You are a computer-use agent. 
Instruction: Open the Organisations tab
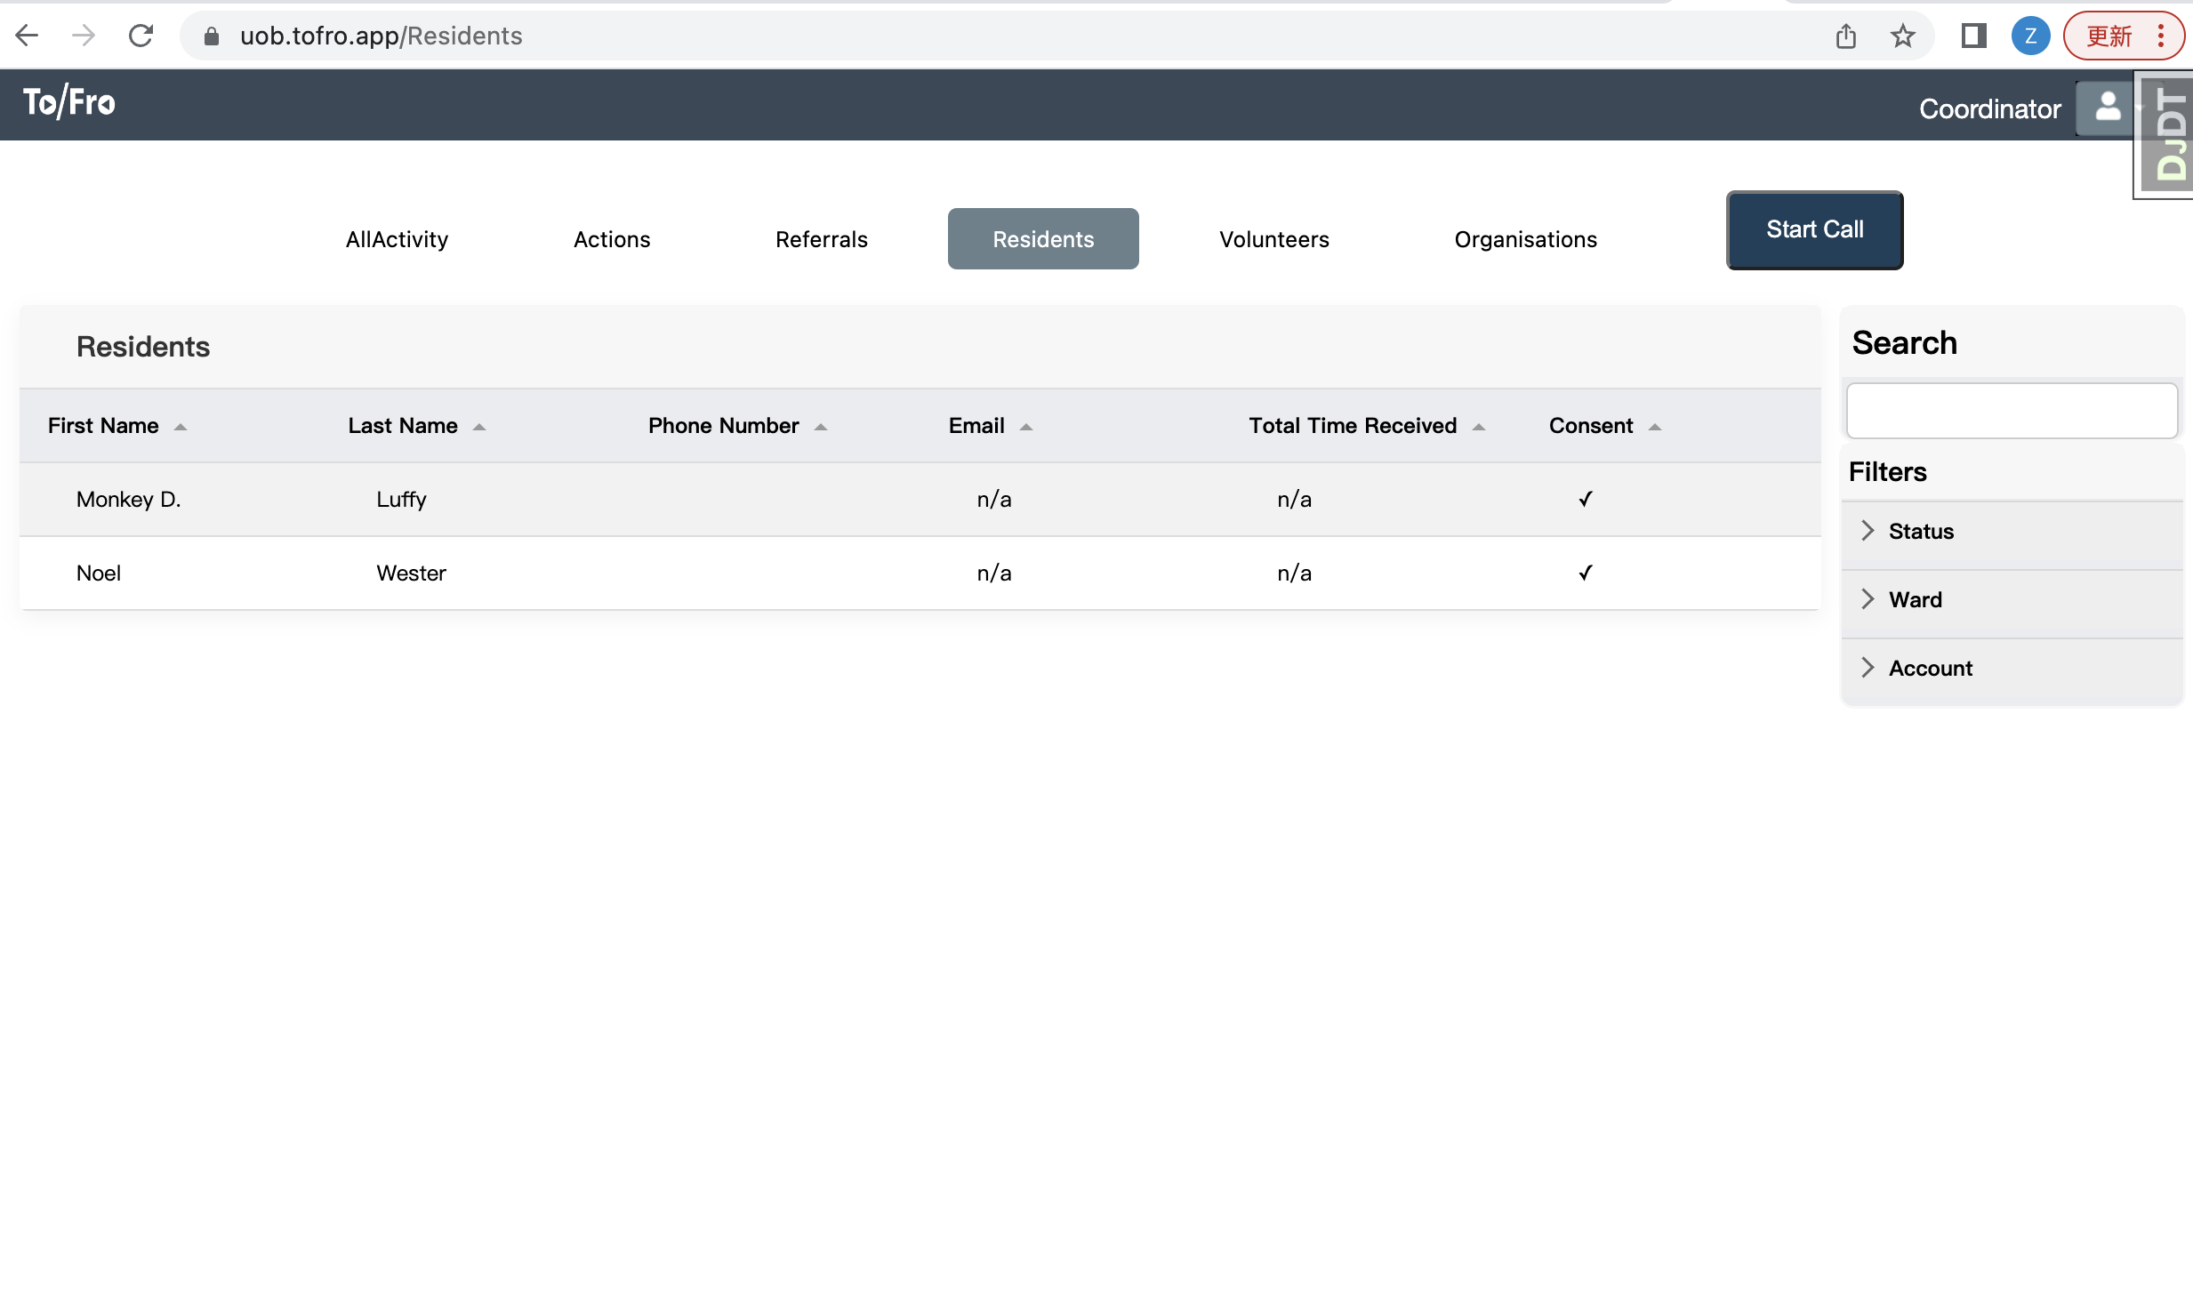pyautogui.click(x=1524, y=238)
